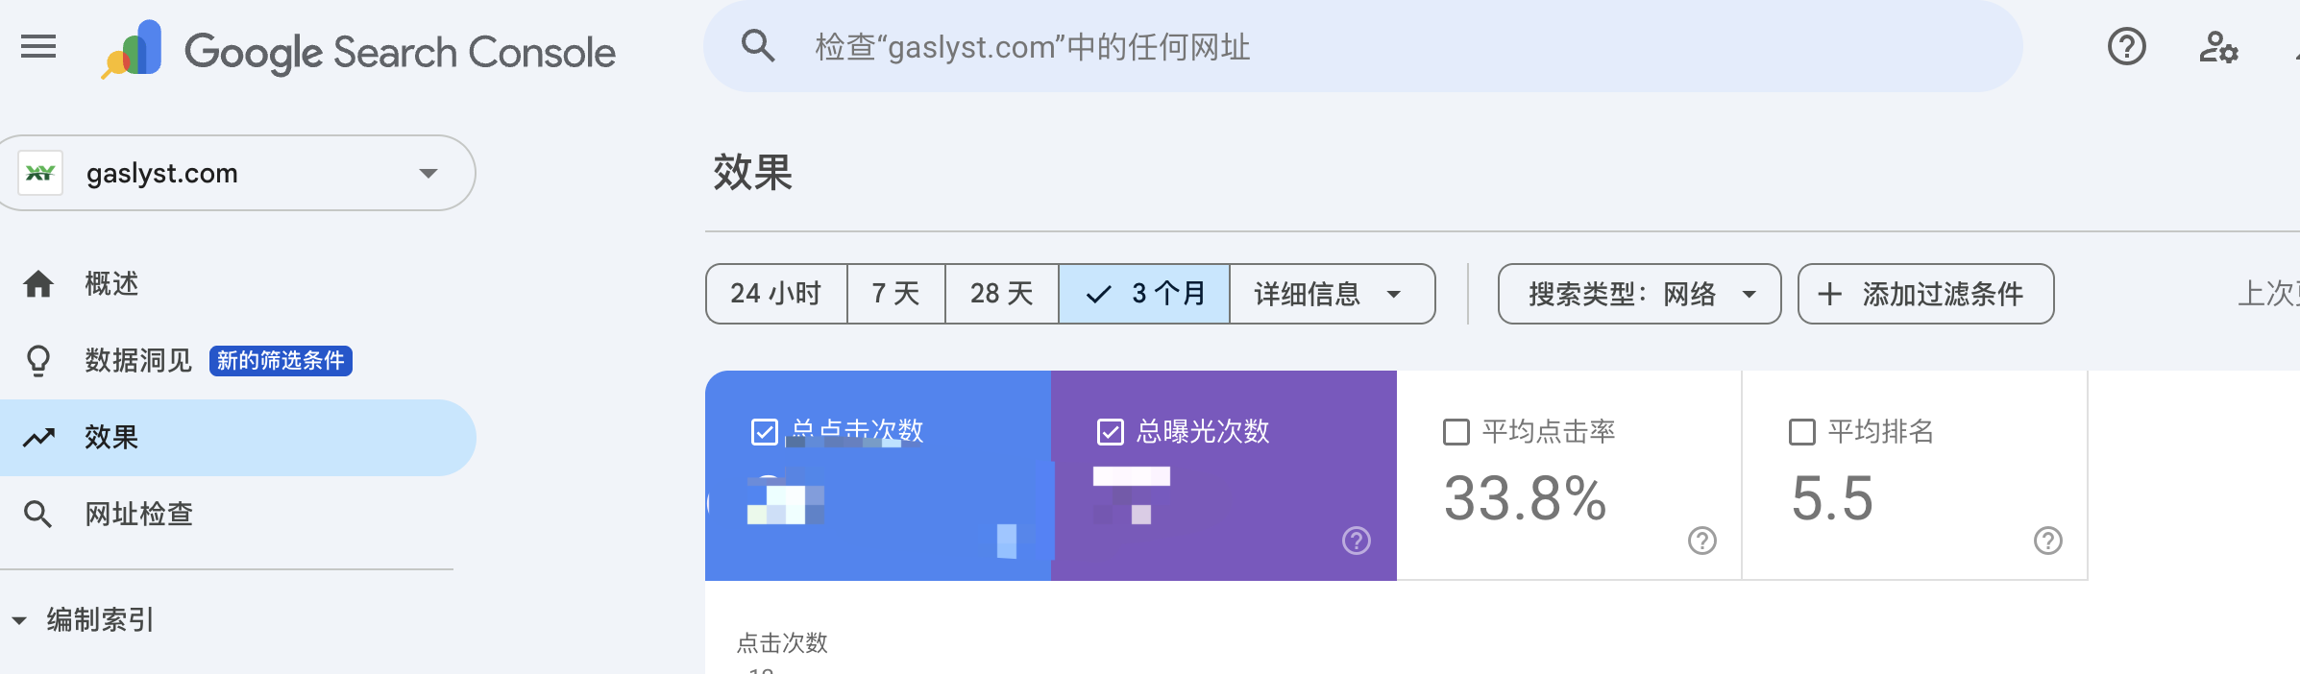
Task: Click the search magnifier icon
Action: (758, 45)
